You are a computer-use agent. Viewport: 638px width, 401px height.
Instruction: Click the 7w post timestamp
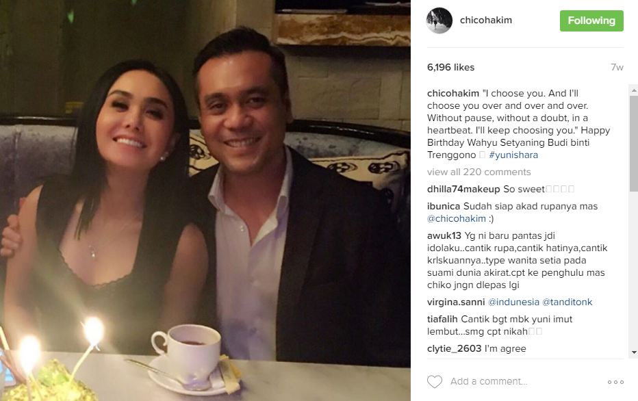click(617, 68)
